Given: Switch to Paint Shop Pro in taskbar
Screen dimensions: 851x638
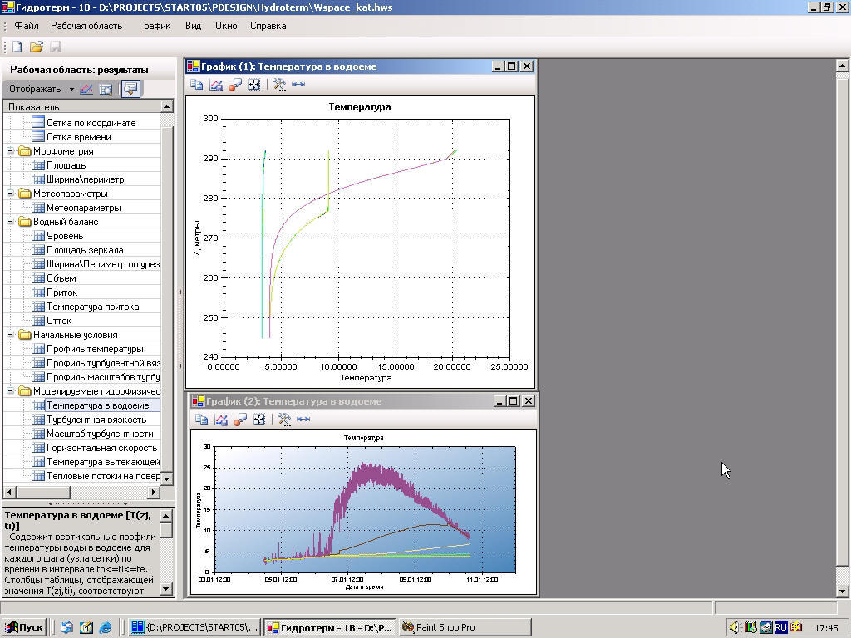Looking at the screenshot, I should (x=445, y=627).
